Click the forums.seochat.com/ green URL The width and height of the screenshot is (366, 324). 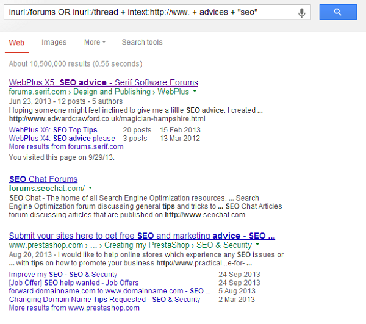pyautogui.click(x=47, y=188)
